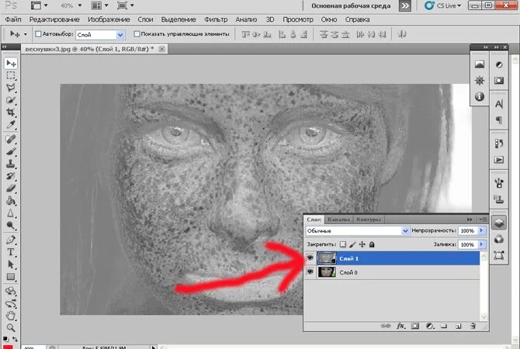
Task: Select the Type tool
Action: tap(11, 252)
